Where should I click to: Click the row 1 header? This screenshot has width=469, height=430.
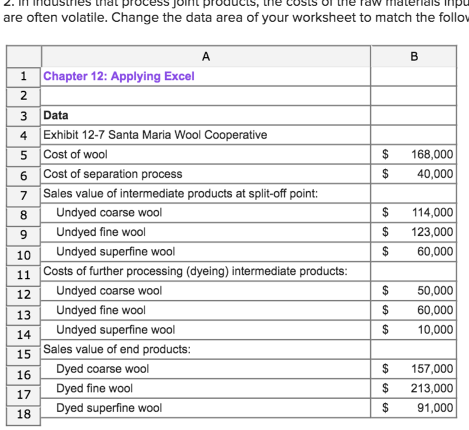point(23,76)
